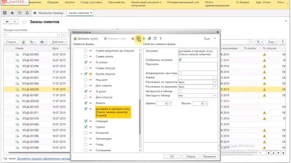Open Текущее состояние dropdown arrow
This screenshot has width=291, height=163.
(x=60, y=35)
